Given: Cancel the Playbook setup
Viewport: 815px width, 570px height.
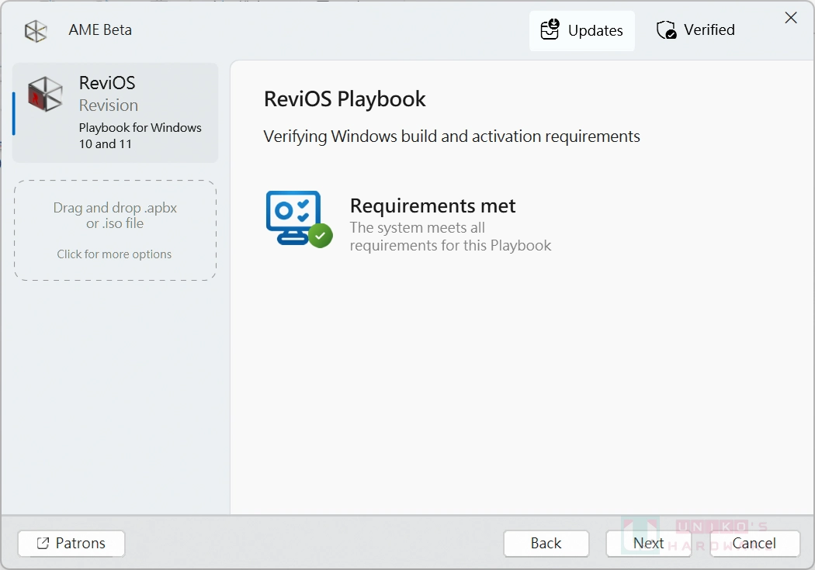Looking at the screenshot, I should (754, 543).
